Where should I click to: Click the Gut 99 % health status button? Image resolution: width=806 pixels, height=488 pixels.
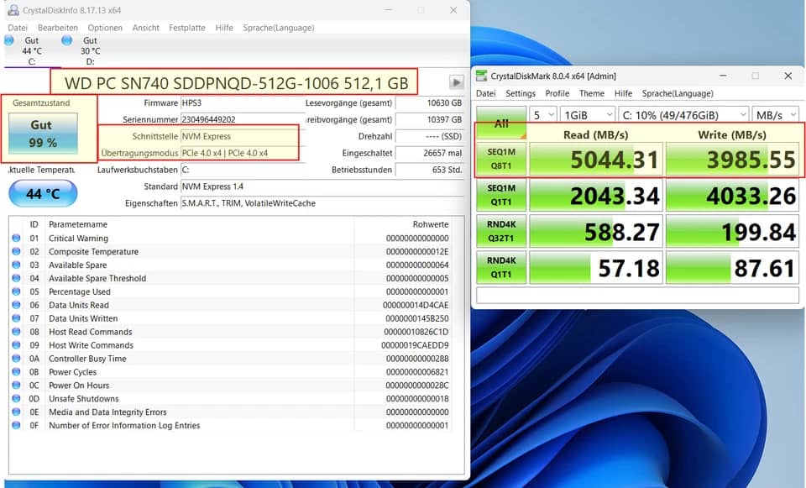(43, 134)
